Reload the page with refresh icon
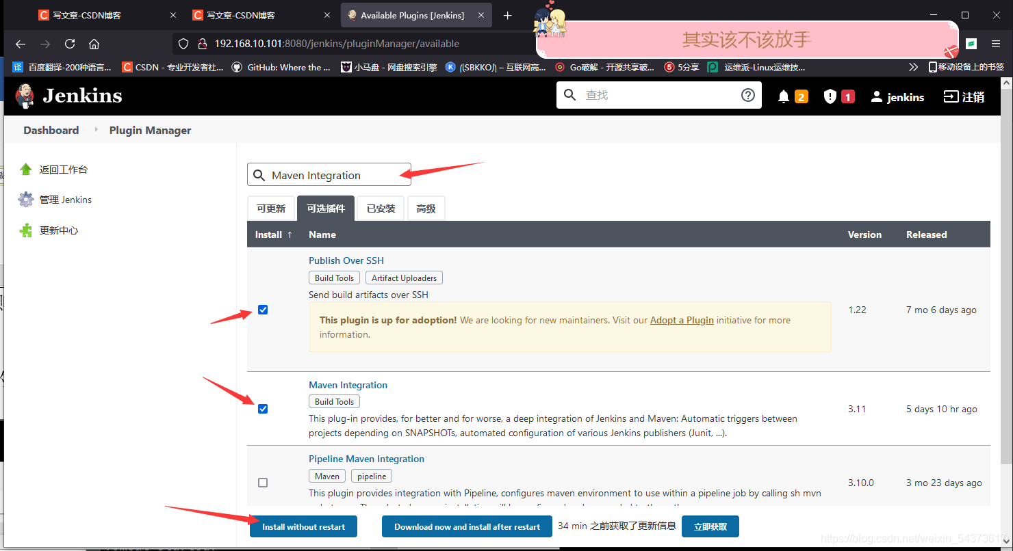 [70, 44]
